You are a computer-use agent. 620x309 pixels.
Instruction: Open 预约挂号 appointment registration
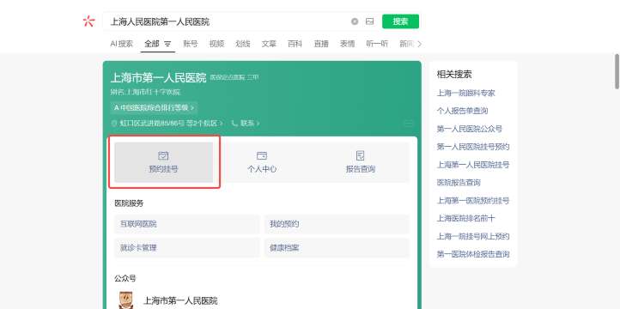click(x=164, y=162)
